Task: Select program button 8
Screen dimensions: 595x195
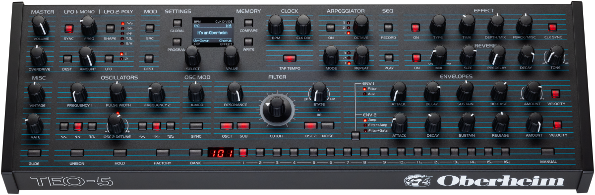Action: tap(364, 152)
